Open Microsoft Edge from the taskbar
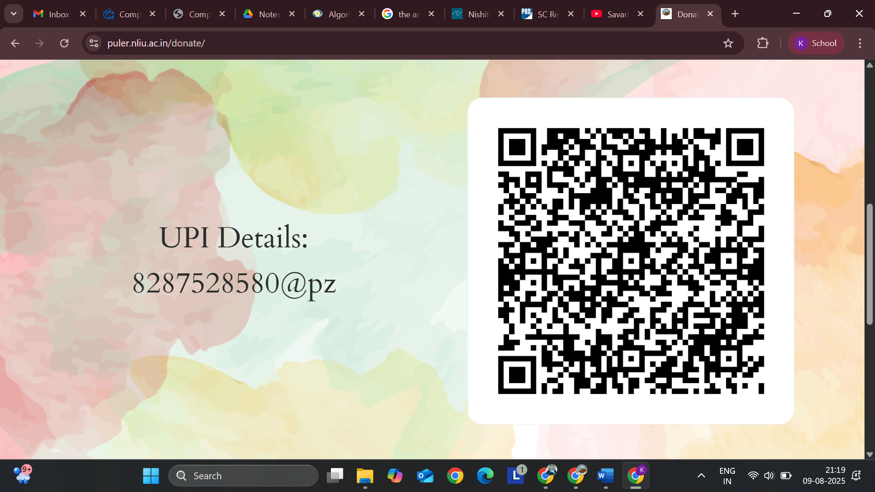Screen dimensions: 875x492 click(485, 476)
